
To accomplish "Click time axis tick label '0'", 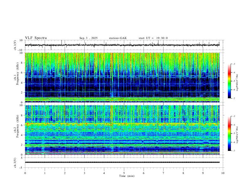I will pyautogui.click(x=25, y=173).
